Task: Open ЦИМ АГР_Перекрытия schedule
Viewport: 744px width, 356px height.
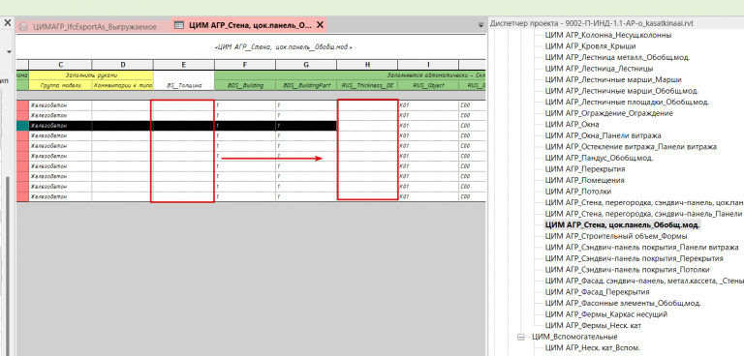Action: [584, 169]
